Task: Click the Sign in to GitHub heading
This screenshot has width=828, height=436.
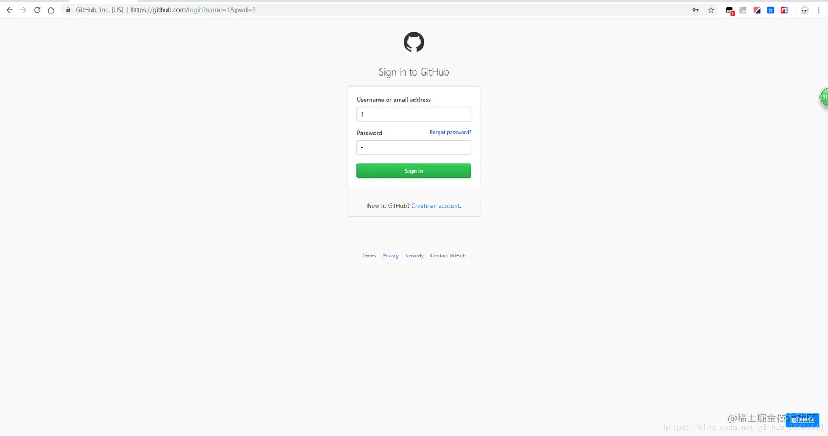Action: pos(414,72)
